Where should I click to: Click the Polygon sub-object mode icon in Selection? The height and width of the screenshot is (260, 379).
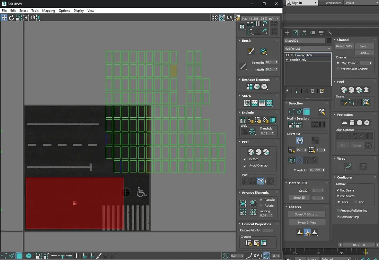pos(307,112)
